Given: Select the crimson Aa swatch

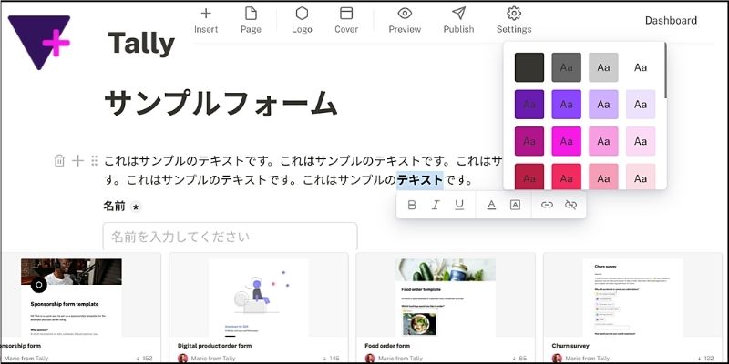Looking at the screenshot, I should 529,177.
